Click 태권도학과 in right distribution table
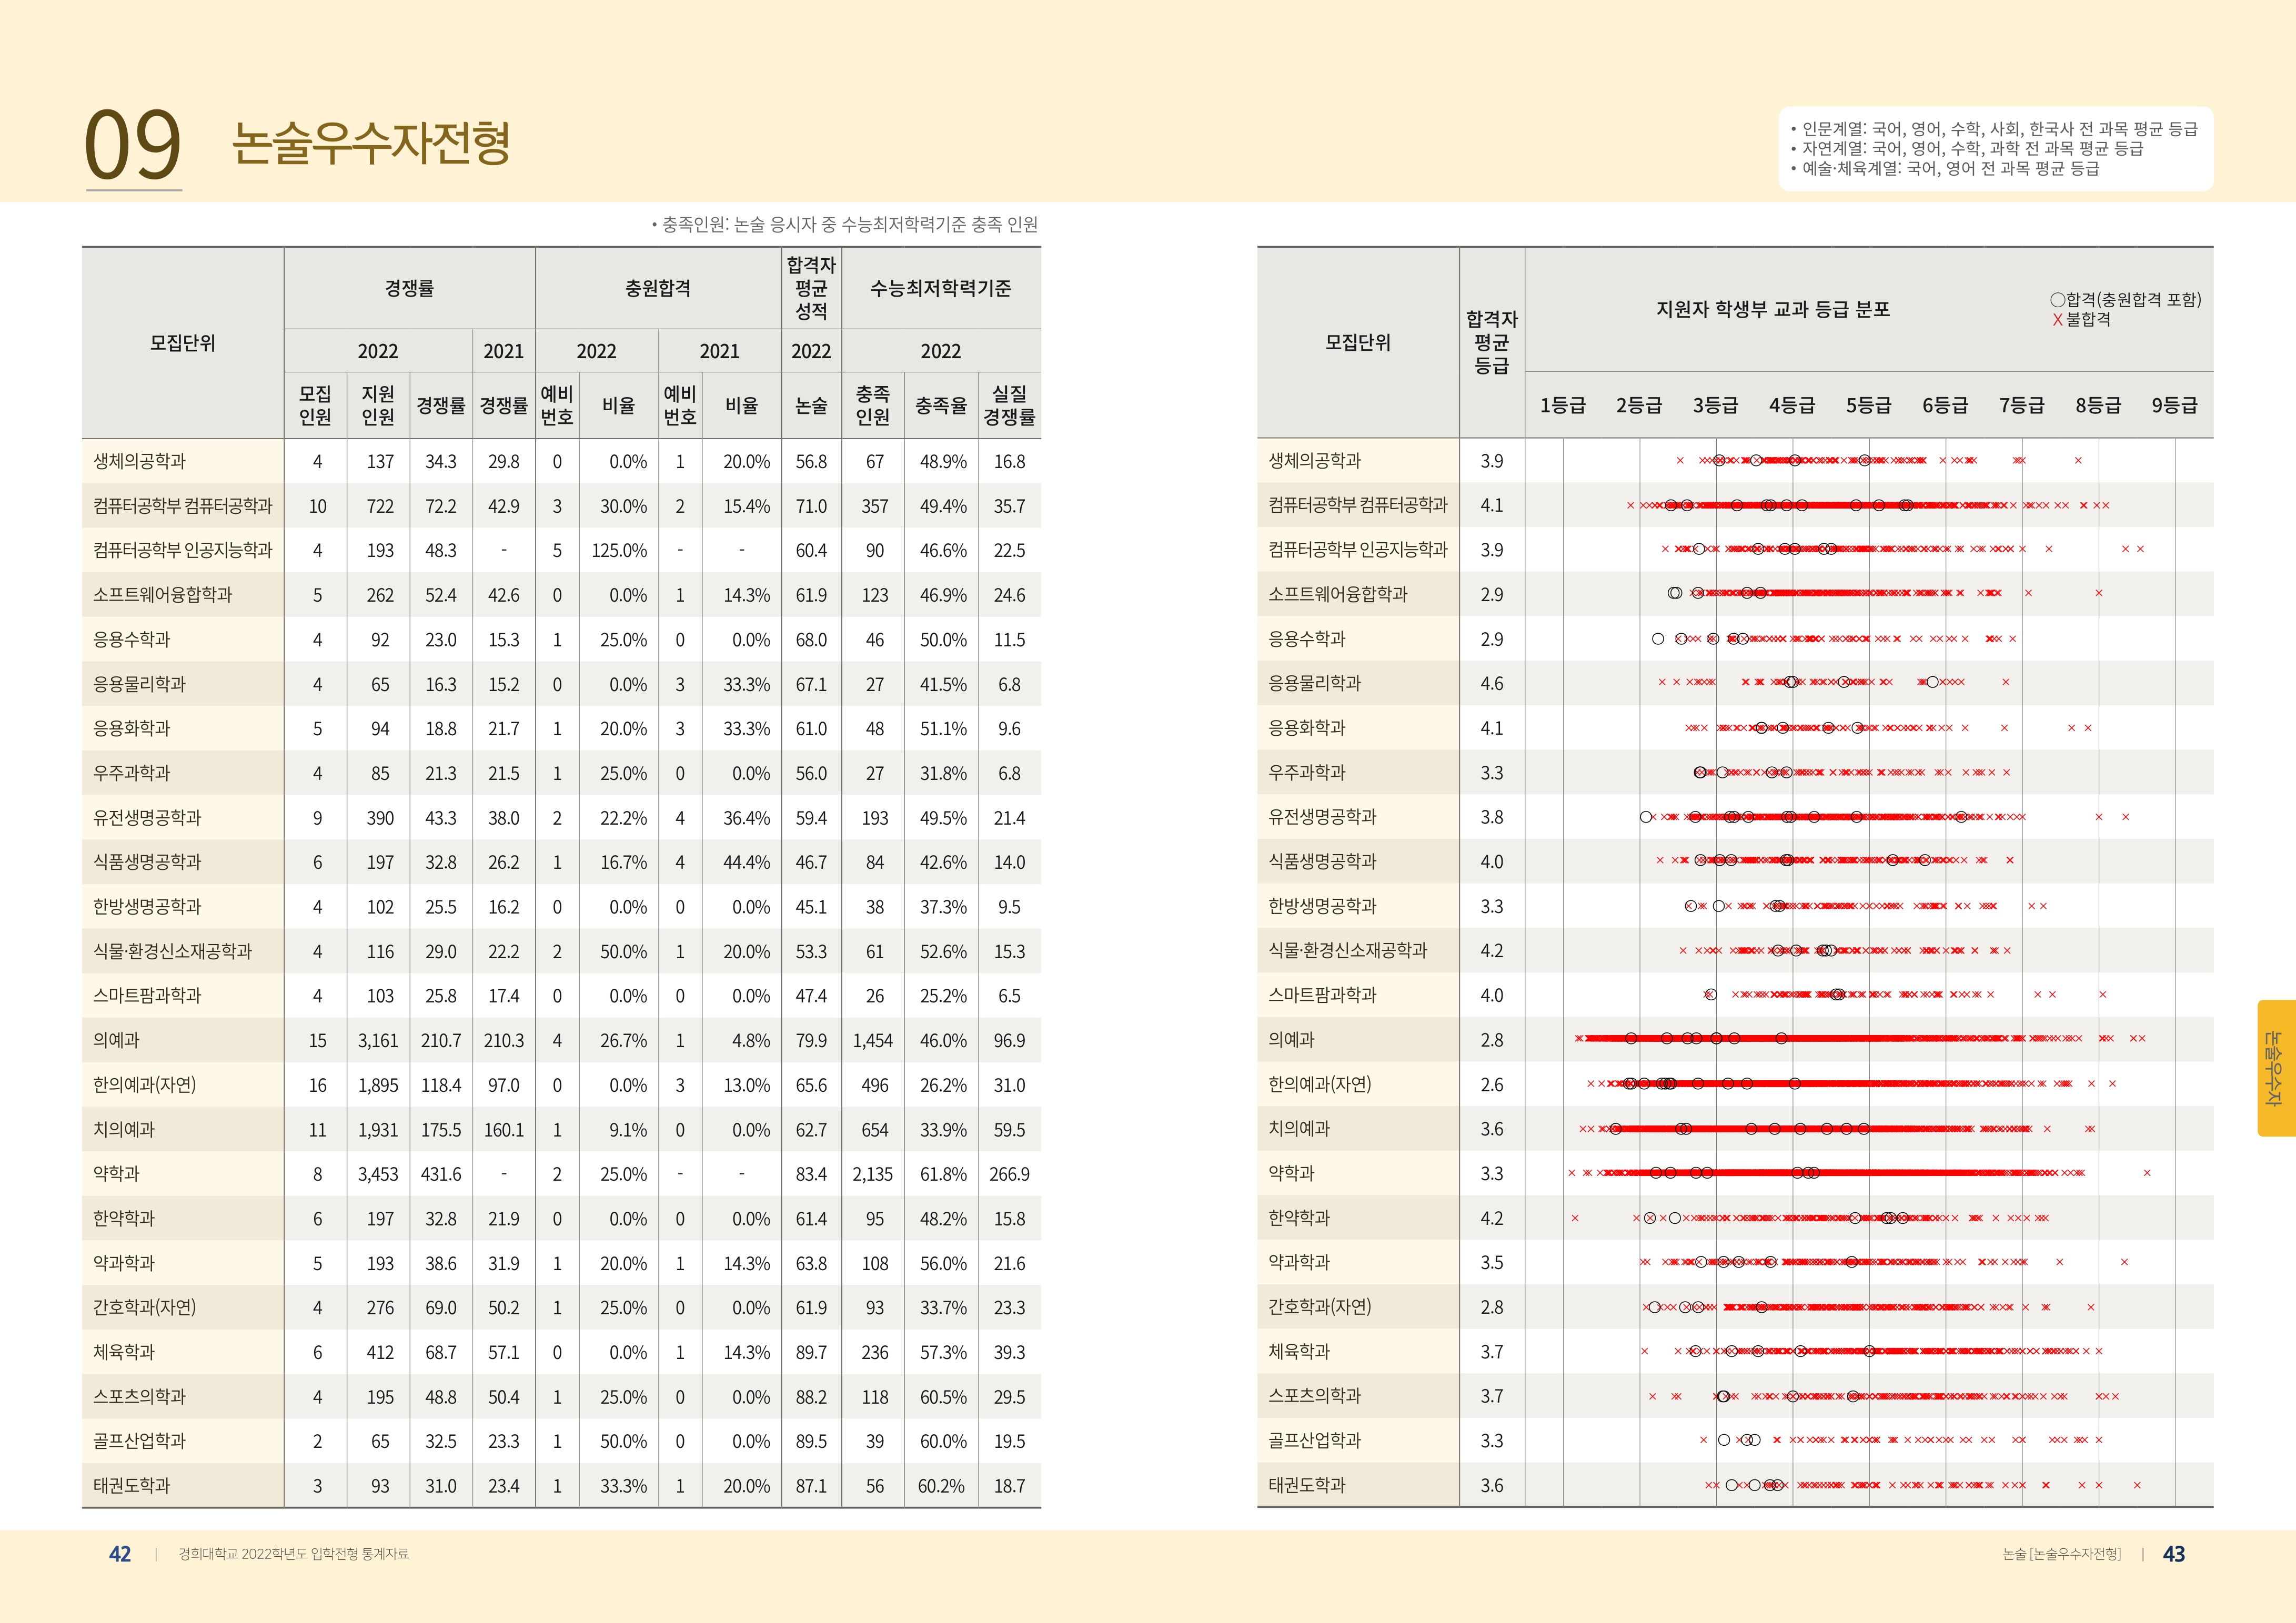This screenshot has height=1623, width=2296. (x=1306, y=1485)
